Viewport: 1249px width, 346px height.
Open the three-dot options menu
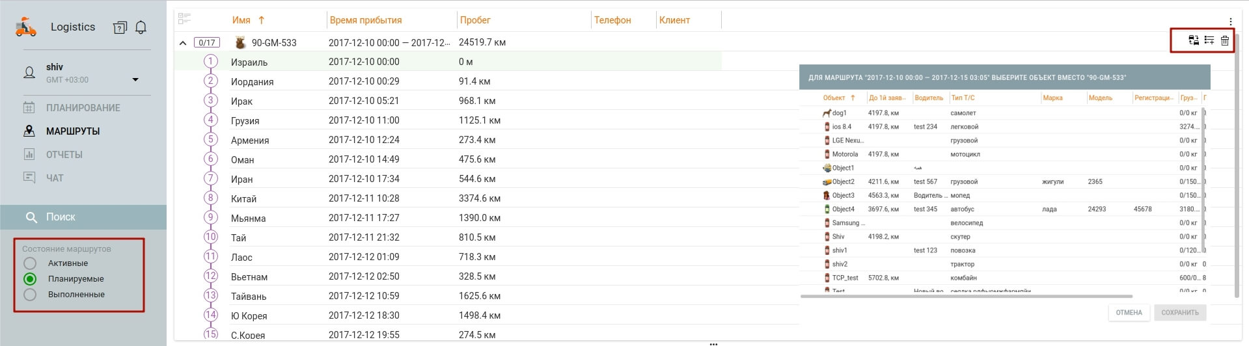coord(1230,21)
